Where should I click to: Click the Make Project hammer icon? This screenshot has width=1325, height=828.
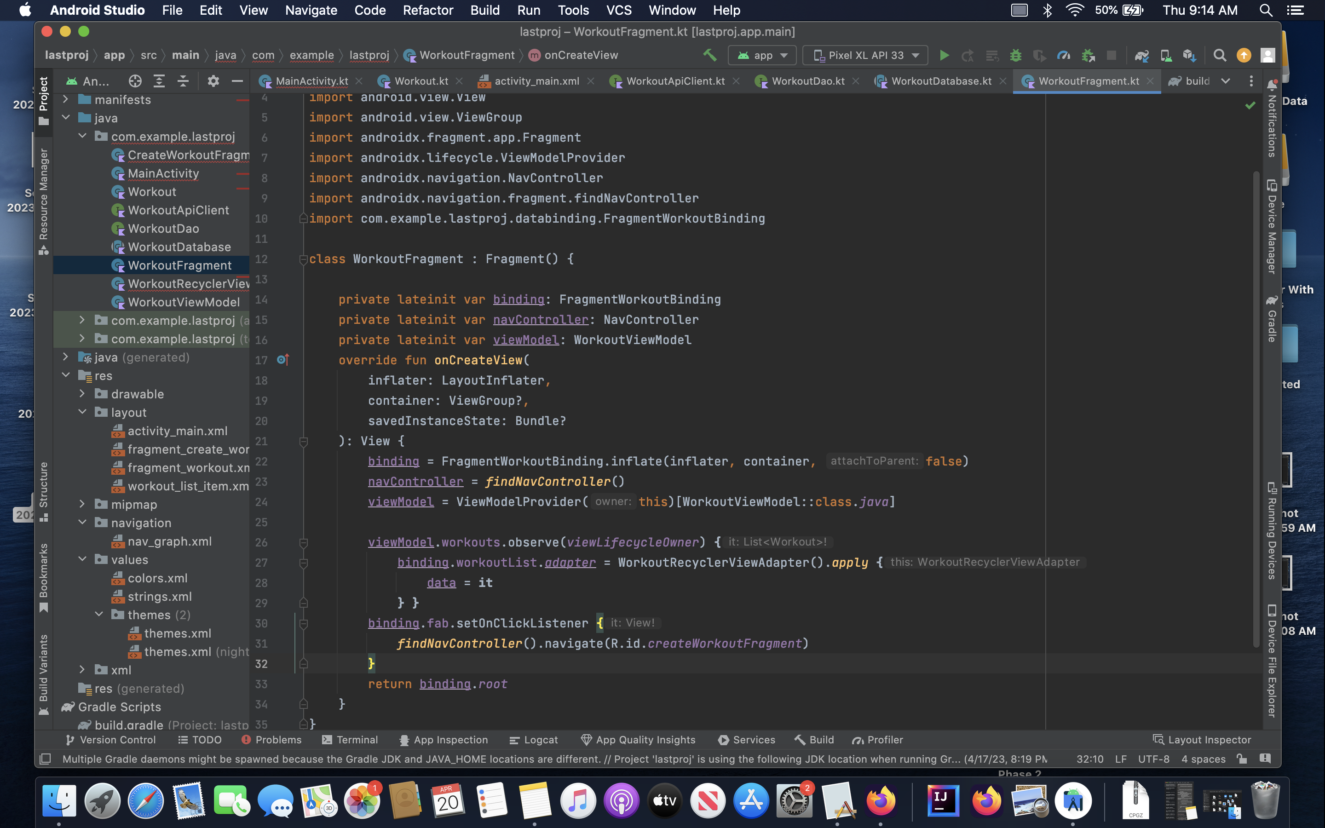pos(710,55)
